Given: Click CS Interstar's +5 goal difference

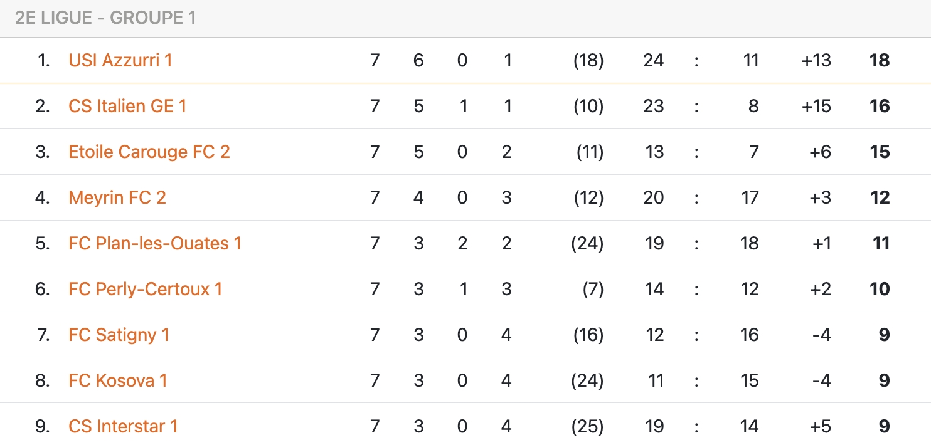Looking at the screenshot, I should pos(820,426).
